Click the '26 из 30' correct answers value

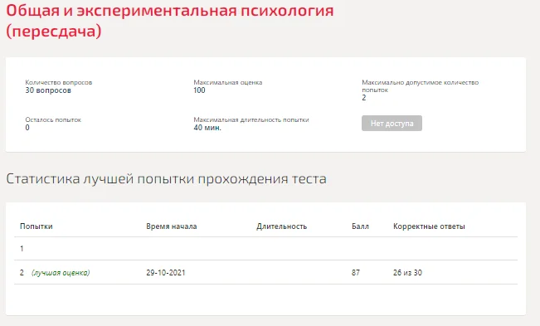(x=407, y=273)
